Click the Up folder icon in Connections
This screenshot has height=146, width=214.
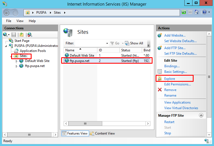pyautogui.click(x=22, y=35)
